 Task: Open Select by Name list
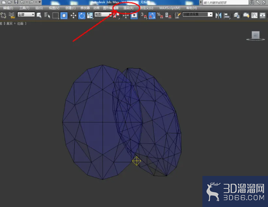click(47, 15)
